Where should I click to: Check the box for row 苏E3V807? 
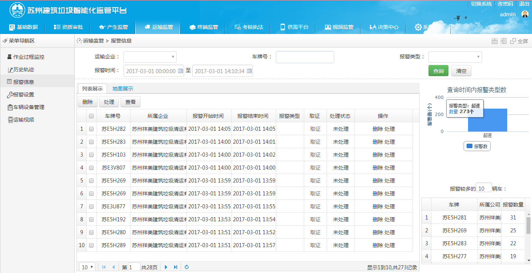point(91,168)
